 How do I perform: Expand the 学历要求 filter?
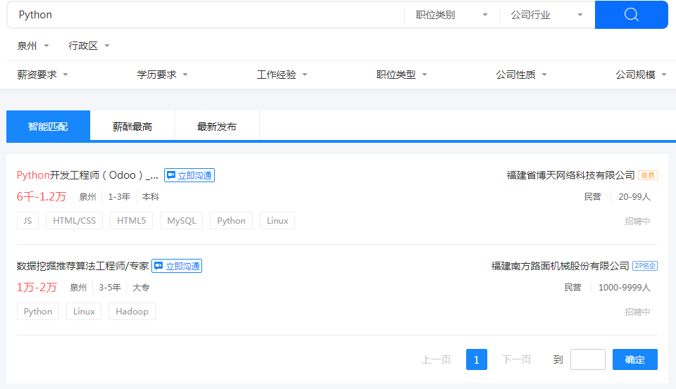pos(162,75)
